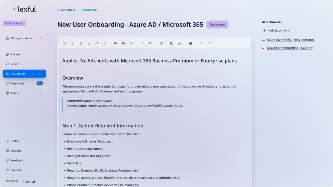The width and height of the screenshot is (333, 187).
Task: Insert an image using the toolbar
Action: tap(172, 43)
